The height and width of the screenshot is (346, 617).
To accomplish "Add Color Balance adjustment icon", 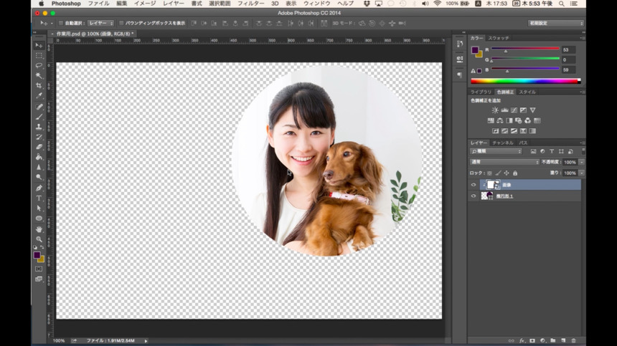I will pyautogui.click(x=500, y=120).
